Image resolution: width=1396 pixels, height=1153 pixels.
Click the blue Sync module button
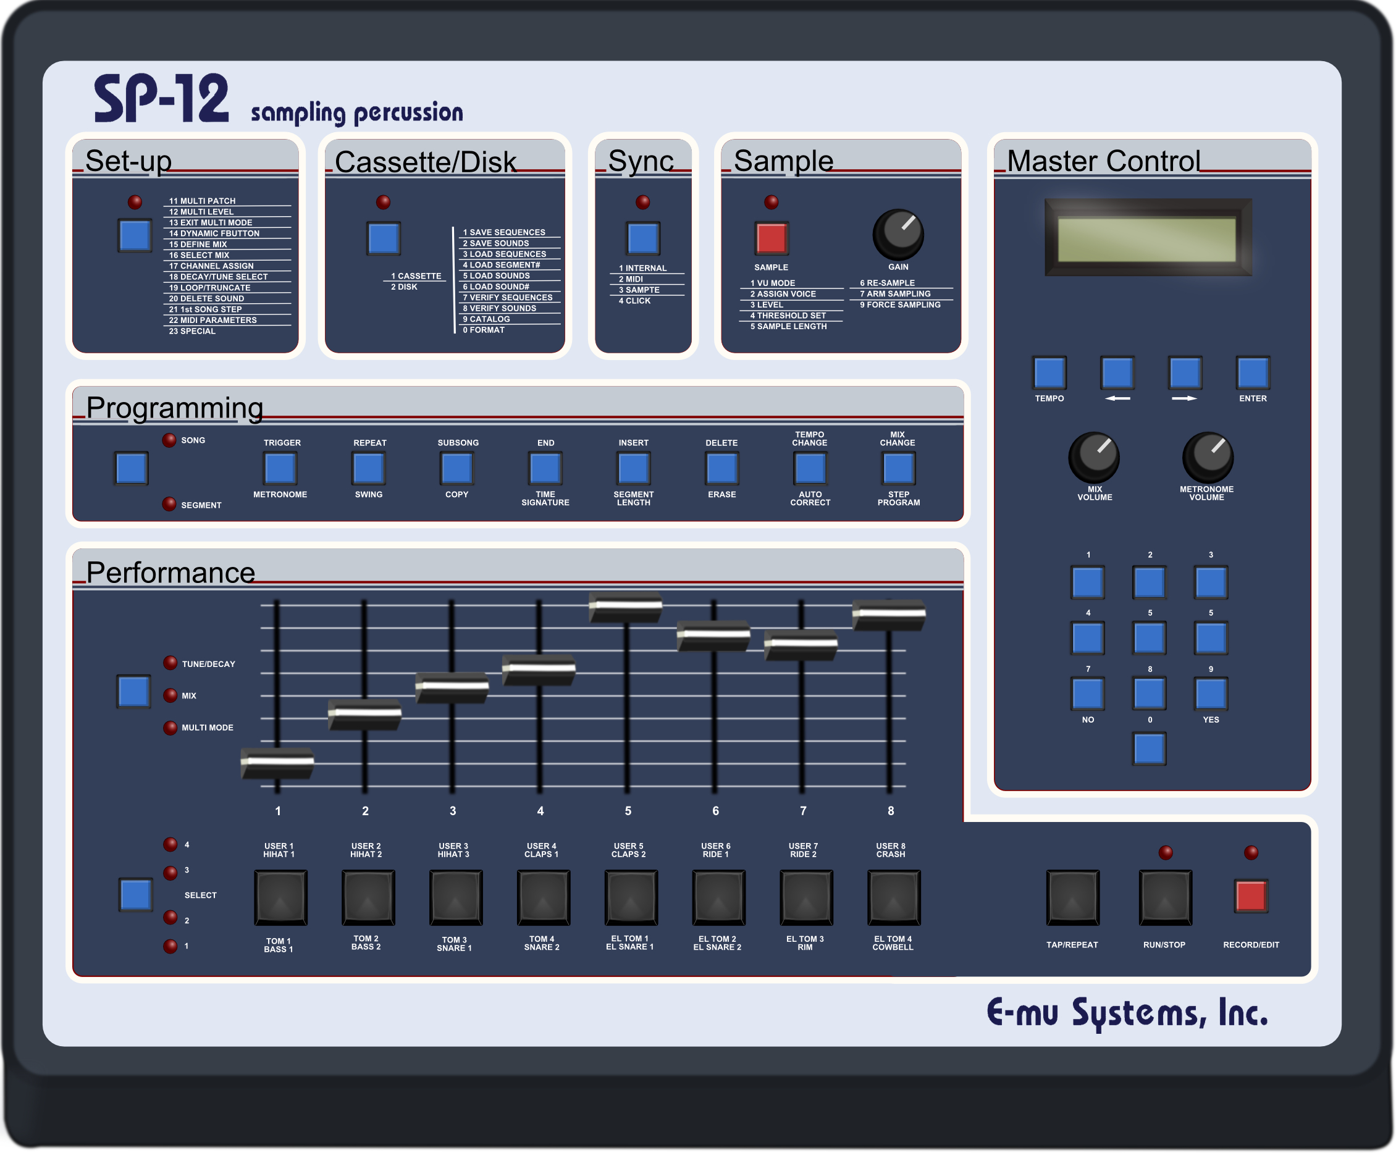tap(643, 238)
